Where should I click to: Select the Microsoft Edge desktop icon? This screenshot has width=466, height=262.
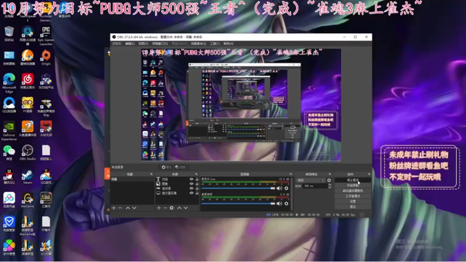click(x=9, y=83)
